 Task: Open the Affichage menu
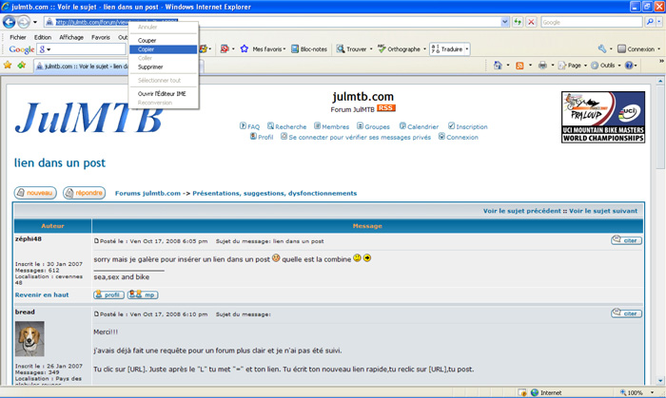(71, 37)
